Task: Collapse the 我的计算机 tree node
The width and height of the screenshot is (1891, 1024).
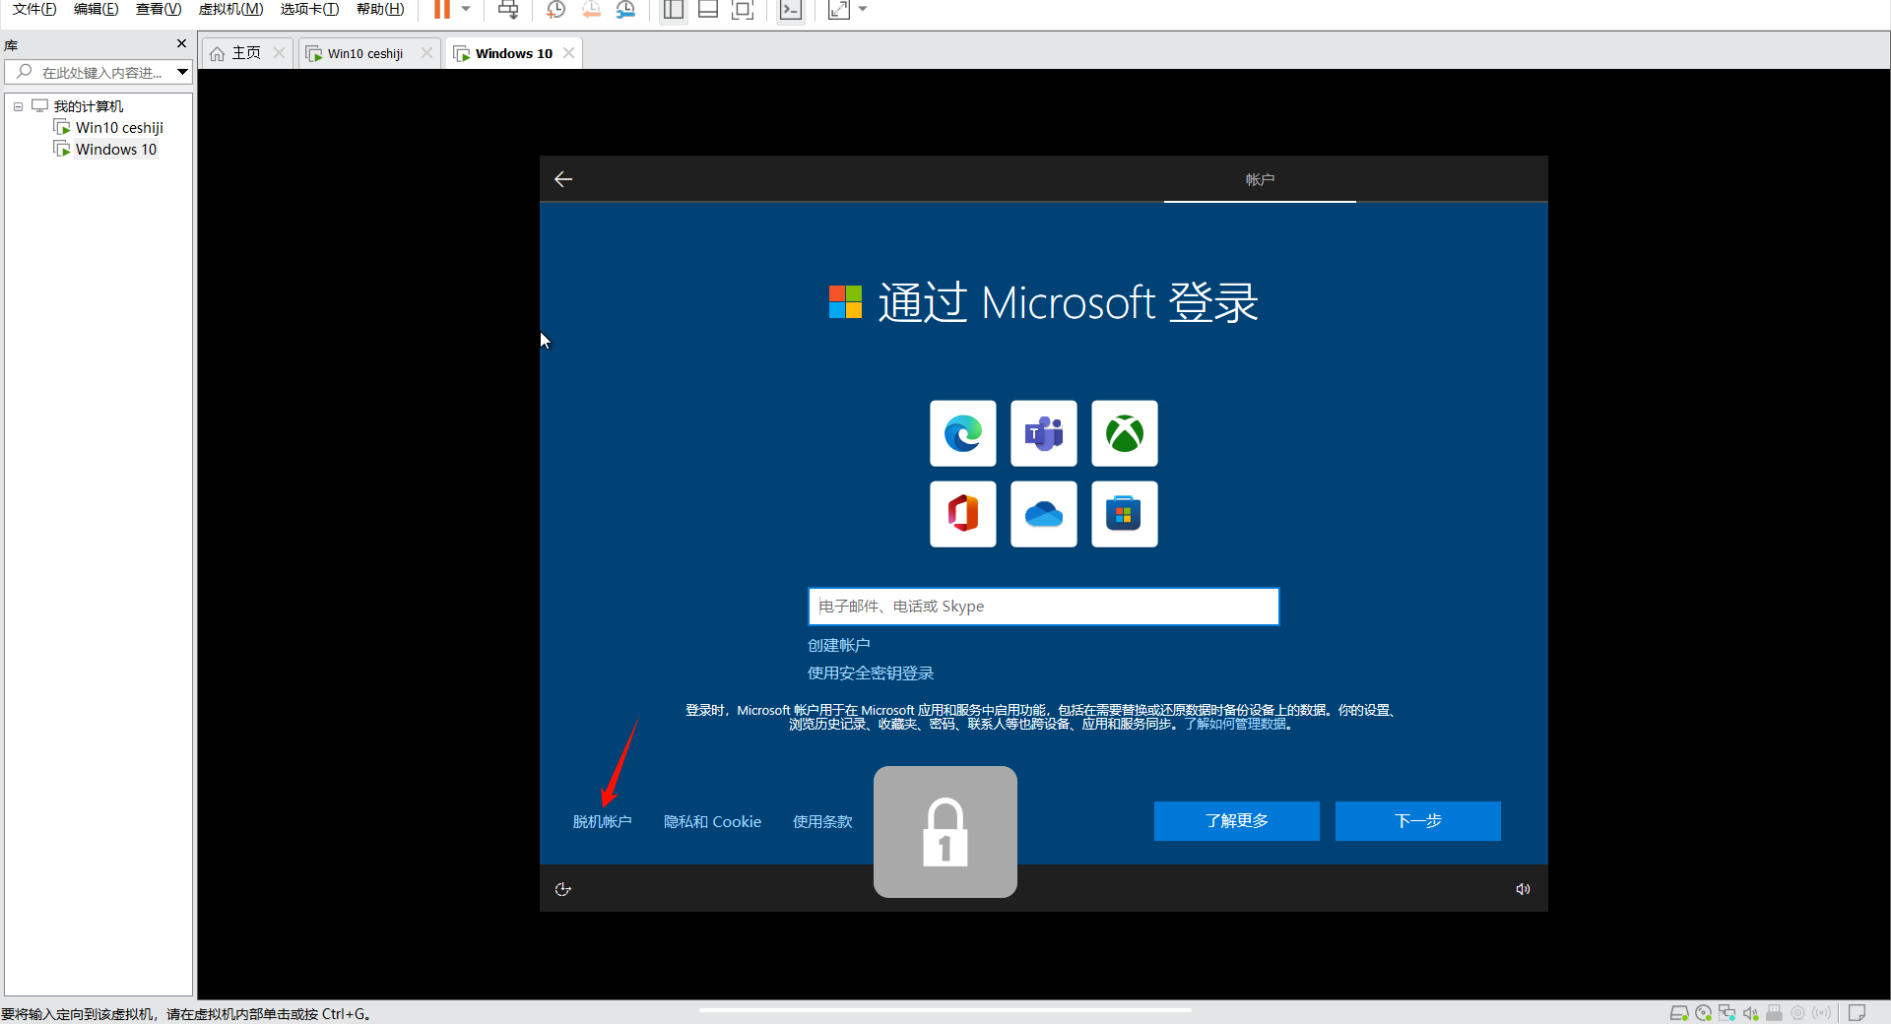Action: [x=18, y=106]
